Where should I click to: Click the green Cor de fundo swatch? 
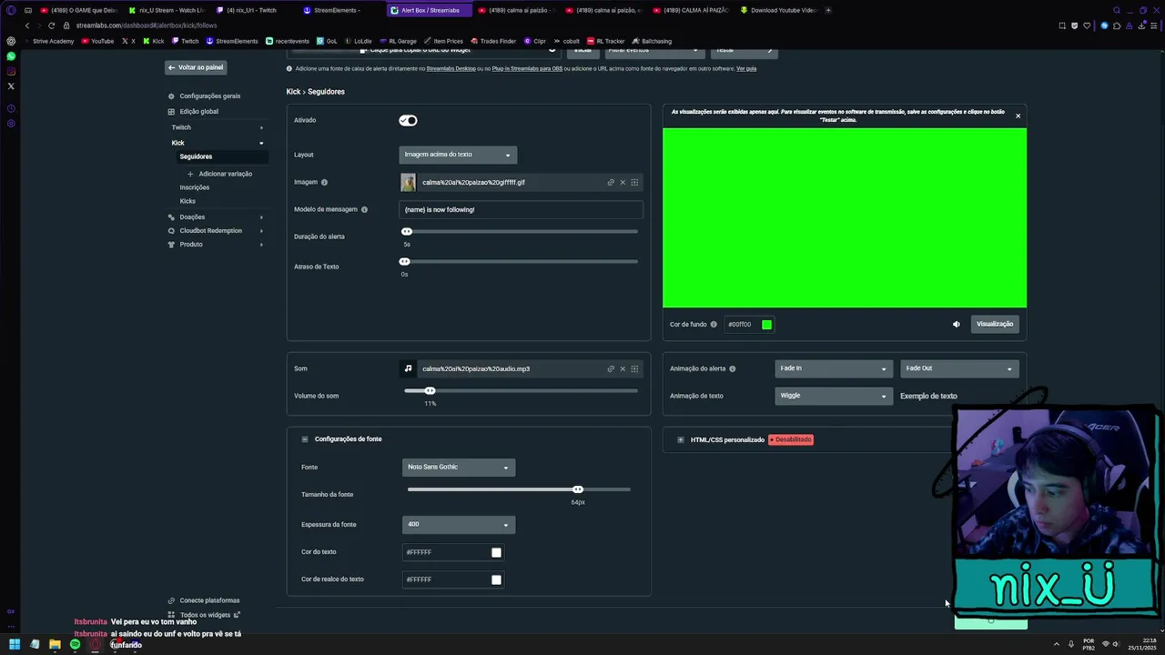(766, 325)
